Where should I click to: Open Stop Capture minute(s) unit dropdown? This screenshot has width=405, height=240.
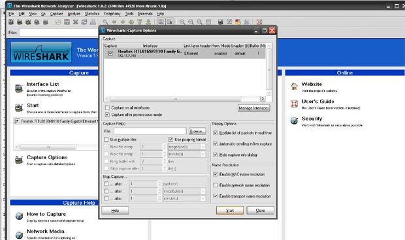(x=203, y=198)
